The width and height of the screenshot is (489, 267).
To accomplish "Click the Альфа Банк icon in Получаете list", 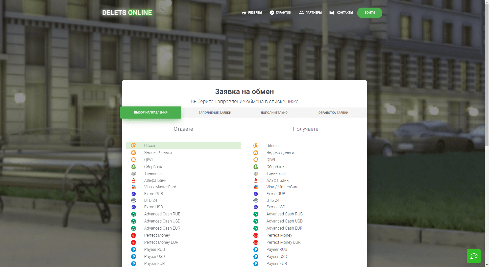I will [256, 180].
